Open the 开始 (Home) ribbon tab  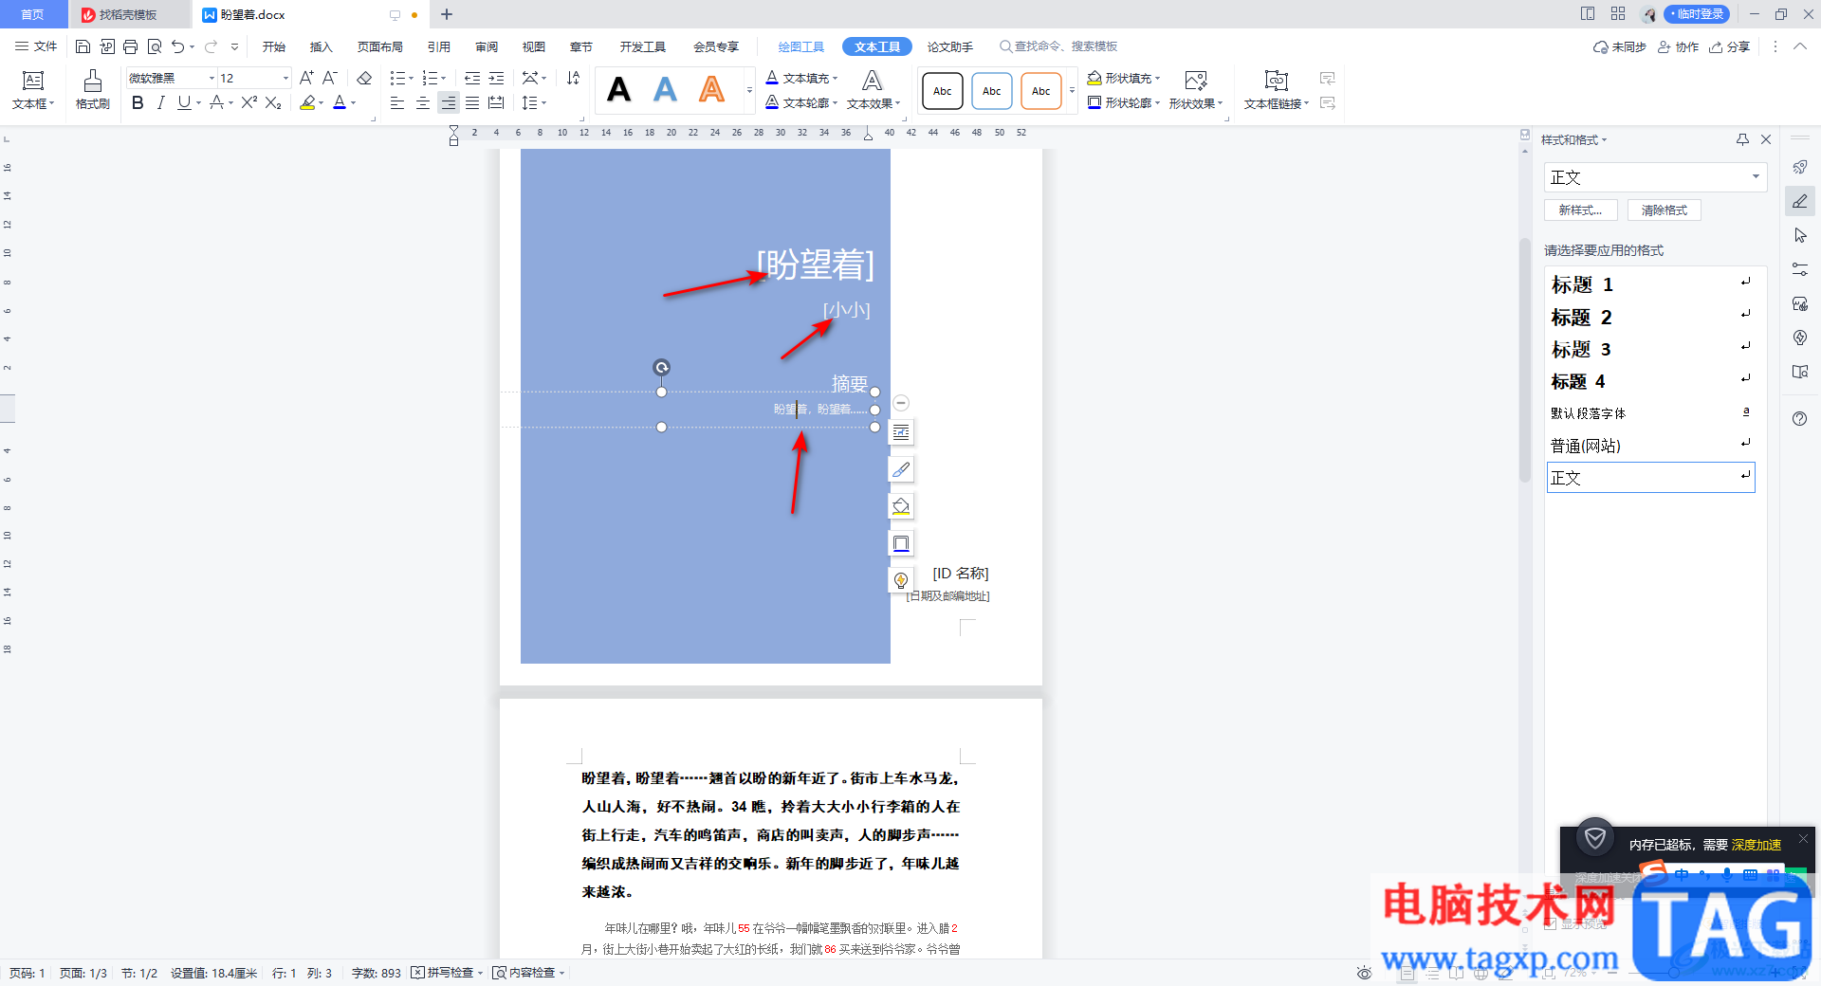(x=274, y=46)
